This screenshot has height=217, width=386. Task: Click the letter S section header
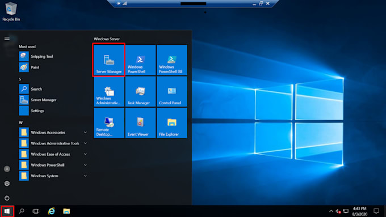[20, 79]
